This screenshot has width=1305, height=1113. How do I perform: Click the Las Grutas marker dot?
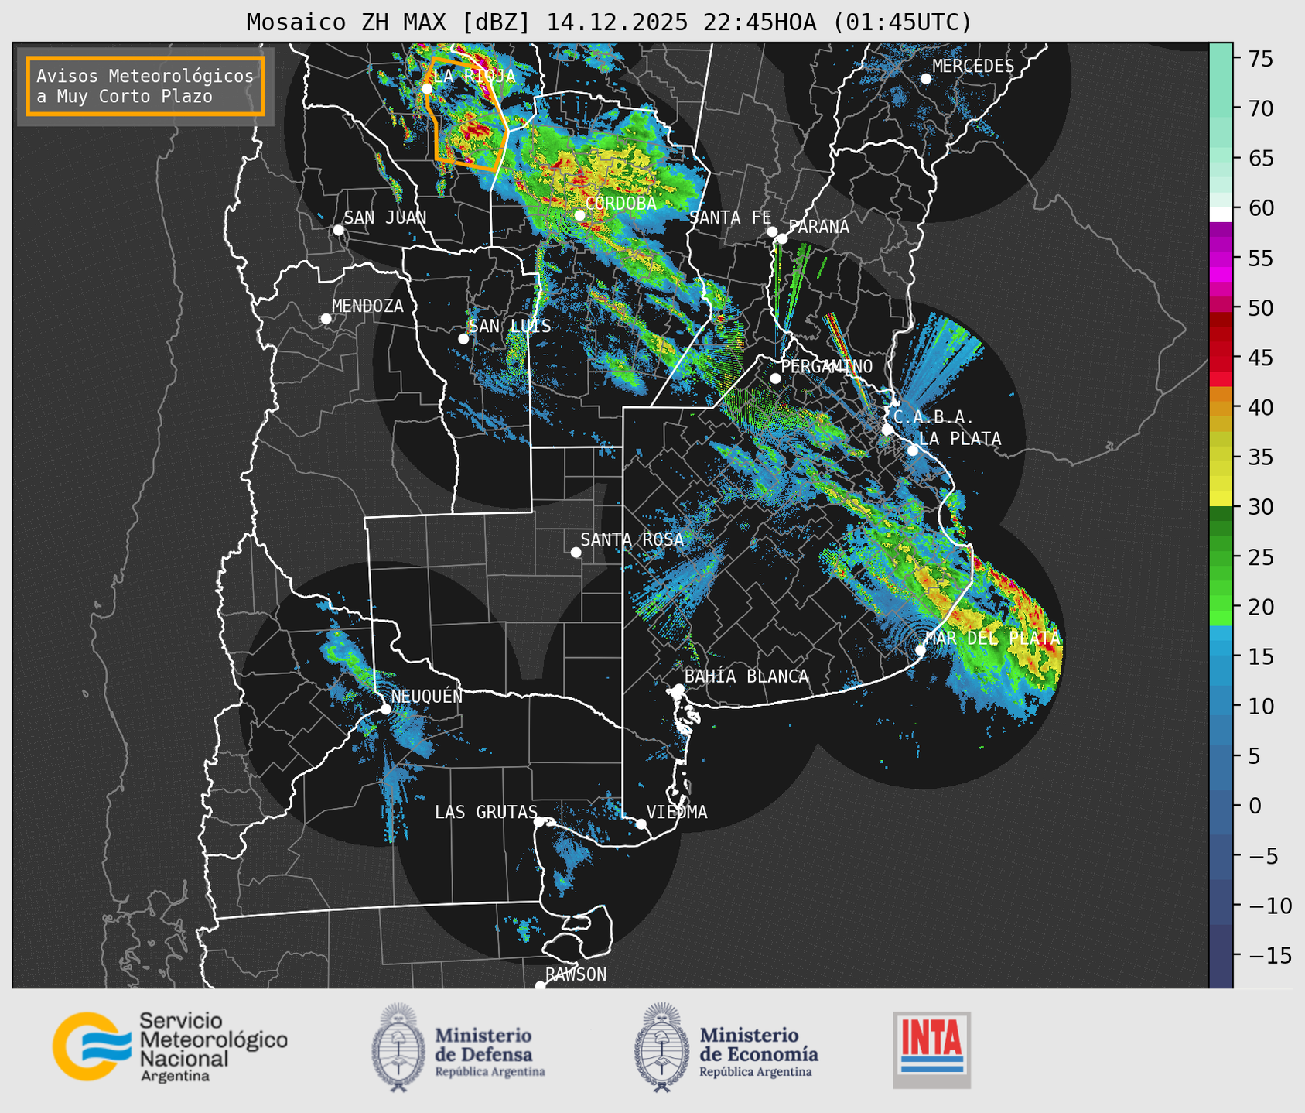coord(539,822)
